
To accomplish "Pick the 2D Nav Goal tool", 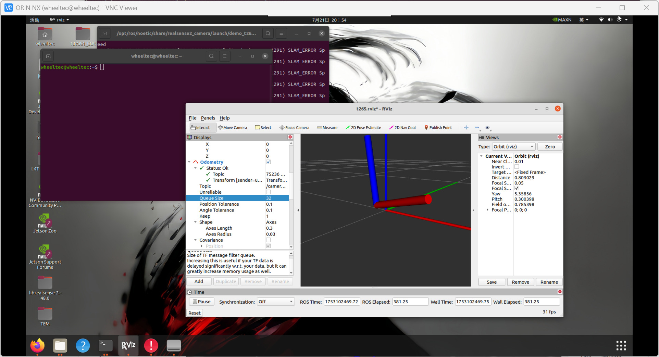I will tap(402, 127).
